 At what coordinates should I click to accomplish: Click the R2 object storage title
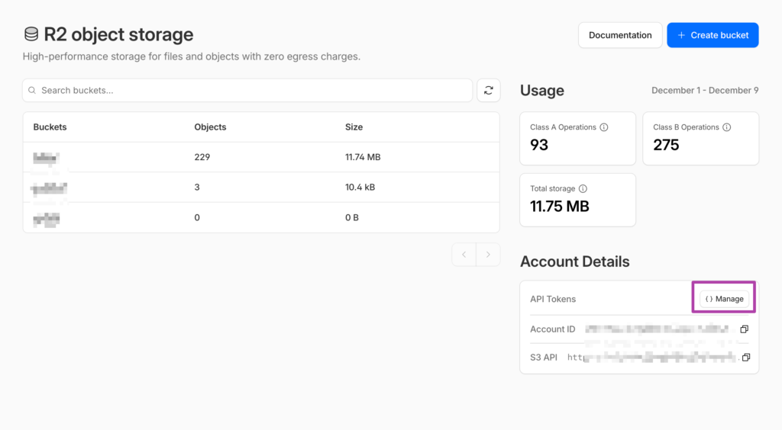tap(118, 34)
